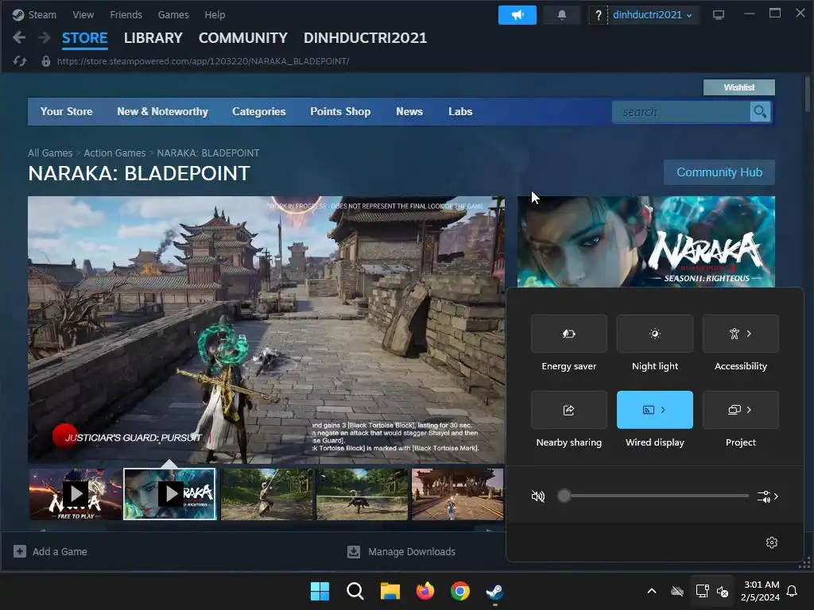Open the notifications bell in Steam header
This screenshot has height=610, width=814.
[x=562, y=15]
